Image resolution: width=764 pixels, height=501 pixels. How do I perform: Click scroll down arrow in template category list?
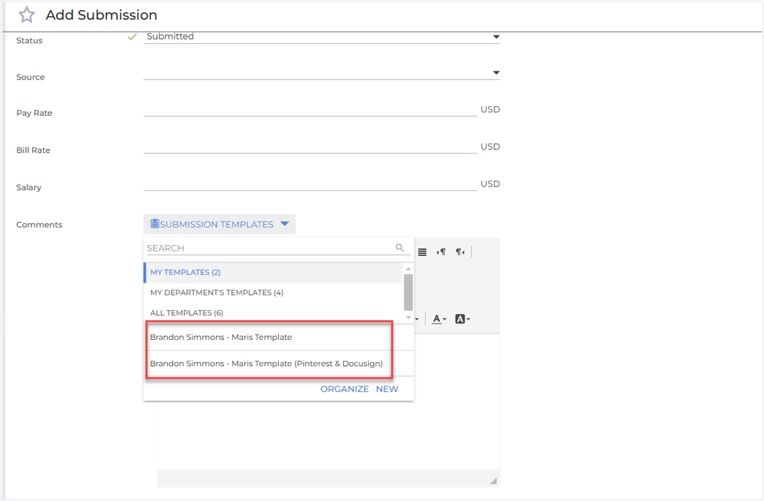pyautogui.click(x=408, y=317)
